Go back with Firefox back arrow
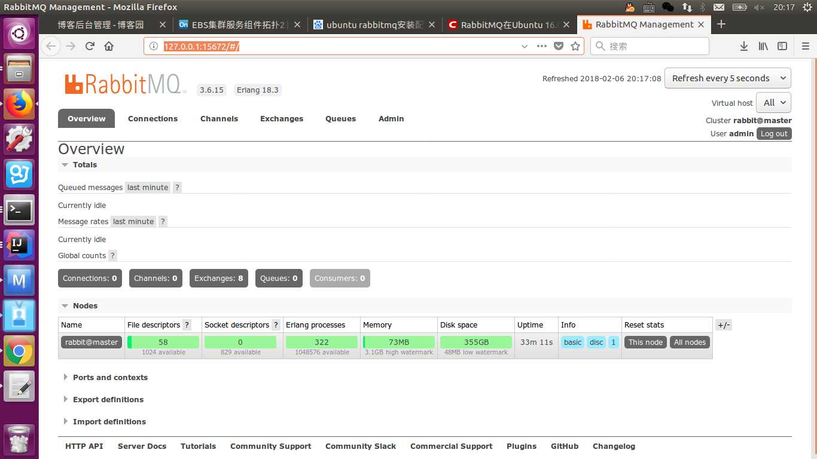 click(51, 46)
